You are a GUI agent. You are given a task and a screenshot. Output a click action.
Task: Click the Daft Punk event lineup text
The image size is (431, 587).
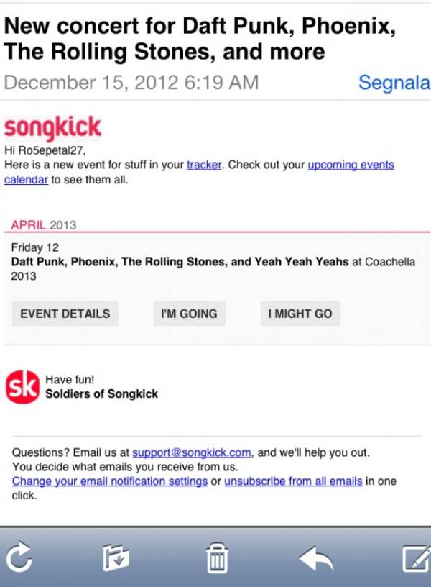[180, 262]
